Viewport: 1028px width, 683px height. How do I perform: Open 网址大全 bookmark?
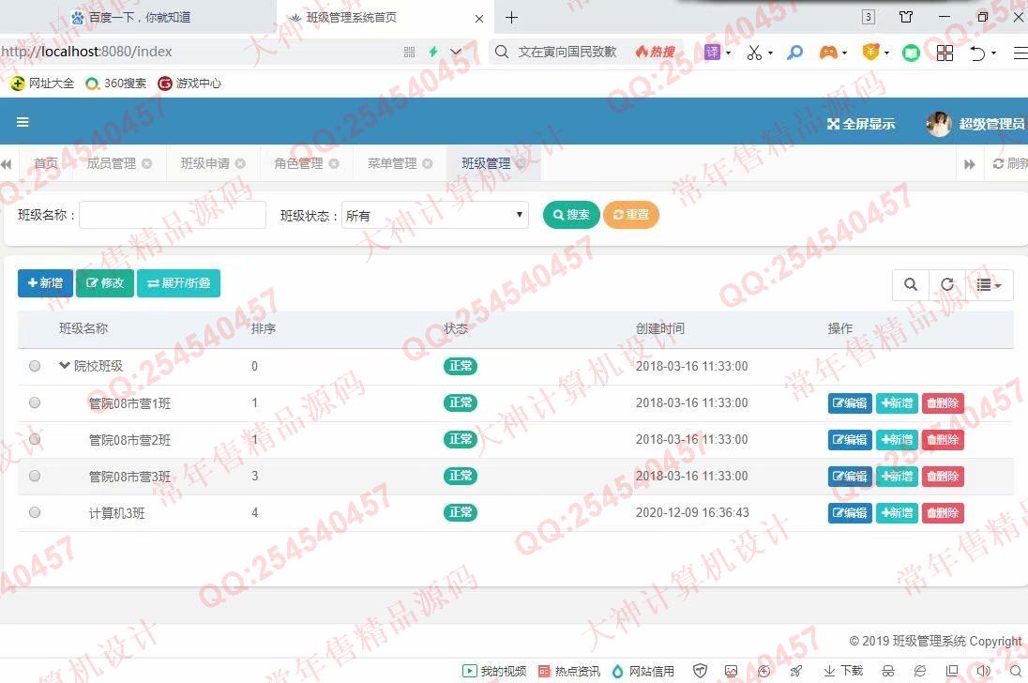[42, 83]
